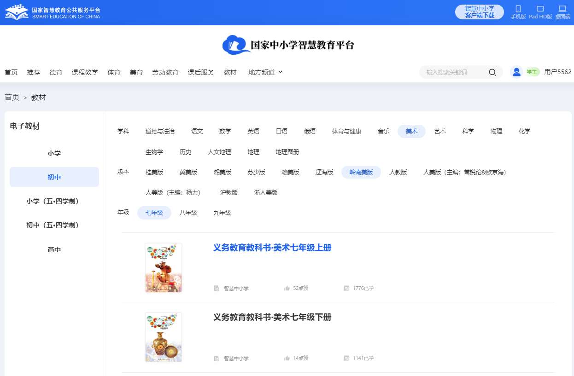Image resolution: width=574 pixels, height=376 pixels.
Task: Choose the 音乐 subject filter
Action: [x=383, y=131]
